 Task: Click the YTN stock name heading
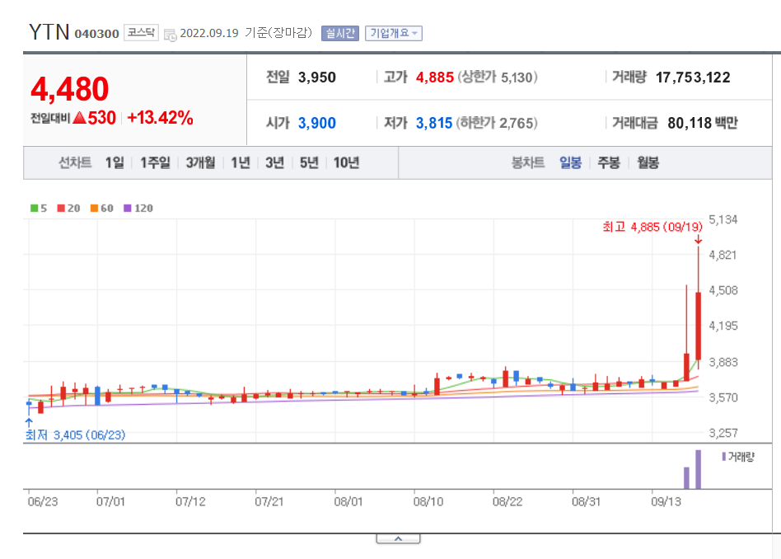(x=49, y=32)
